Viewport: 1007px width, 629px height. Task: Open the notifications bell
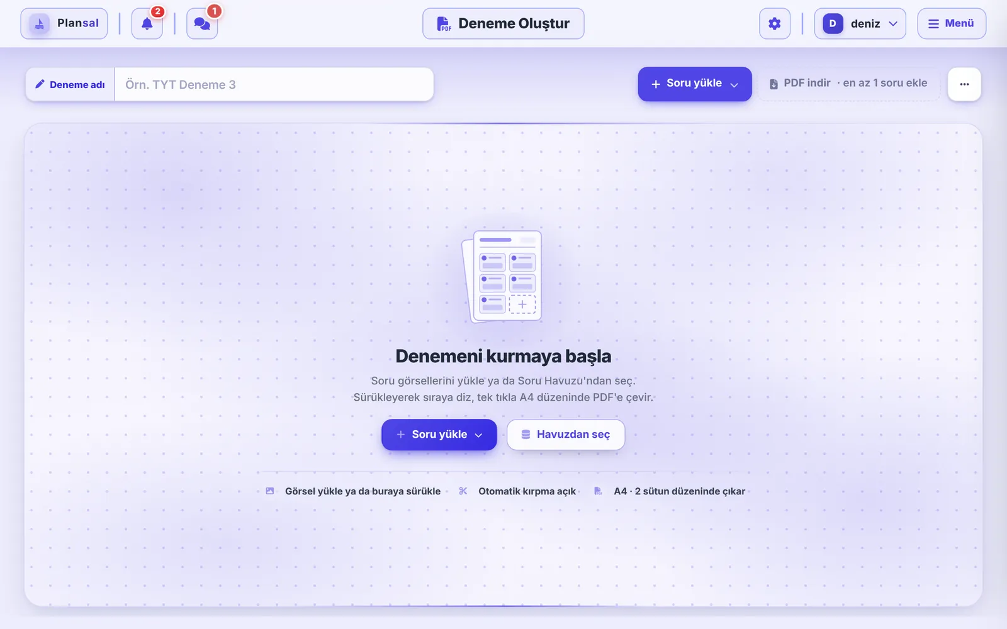pos(147,24)
